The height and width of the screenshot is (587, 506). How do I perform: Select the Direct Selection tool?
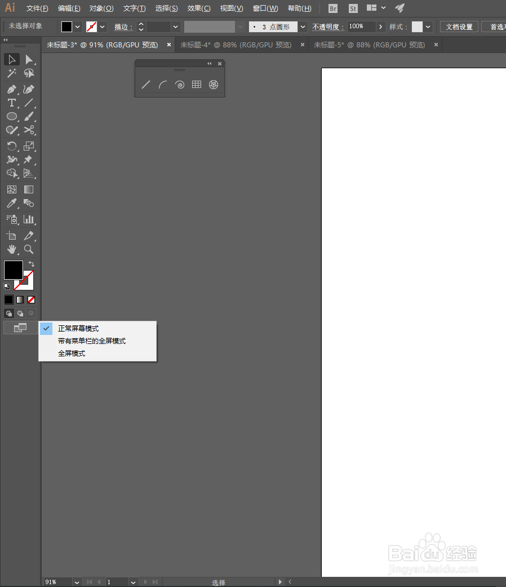tap(29, 60)
